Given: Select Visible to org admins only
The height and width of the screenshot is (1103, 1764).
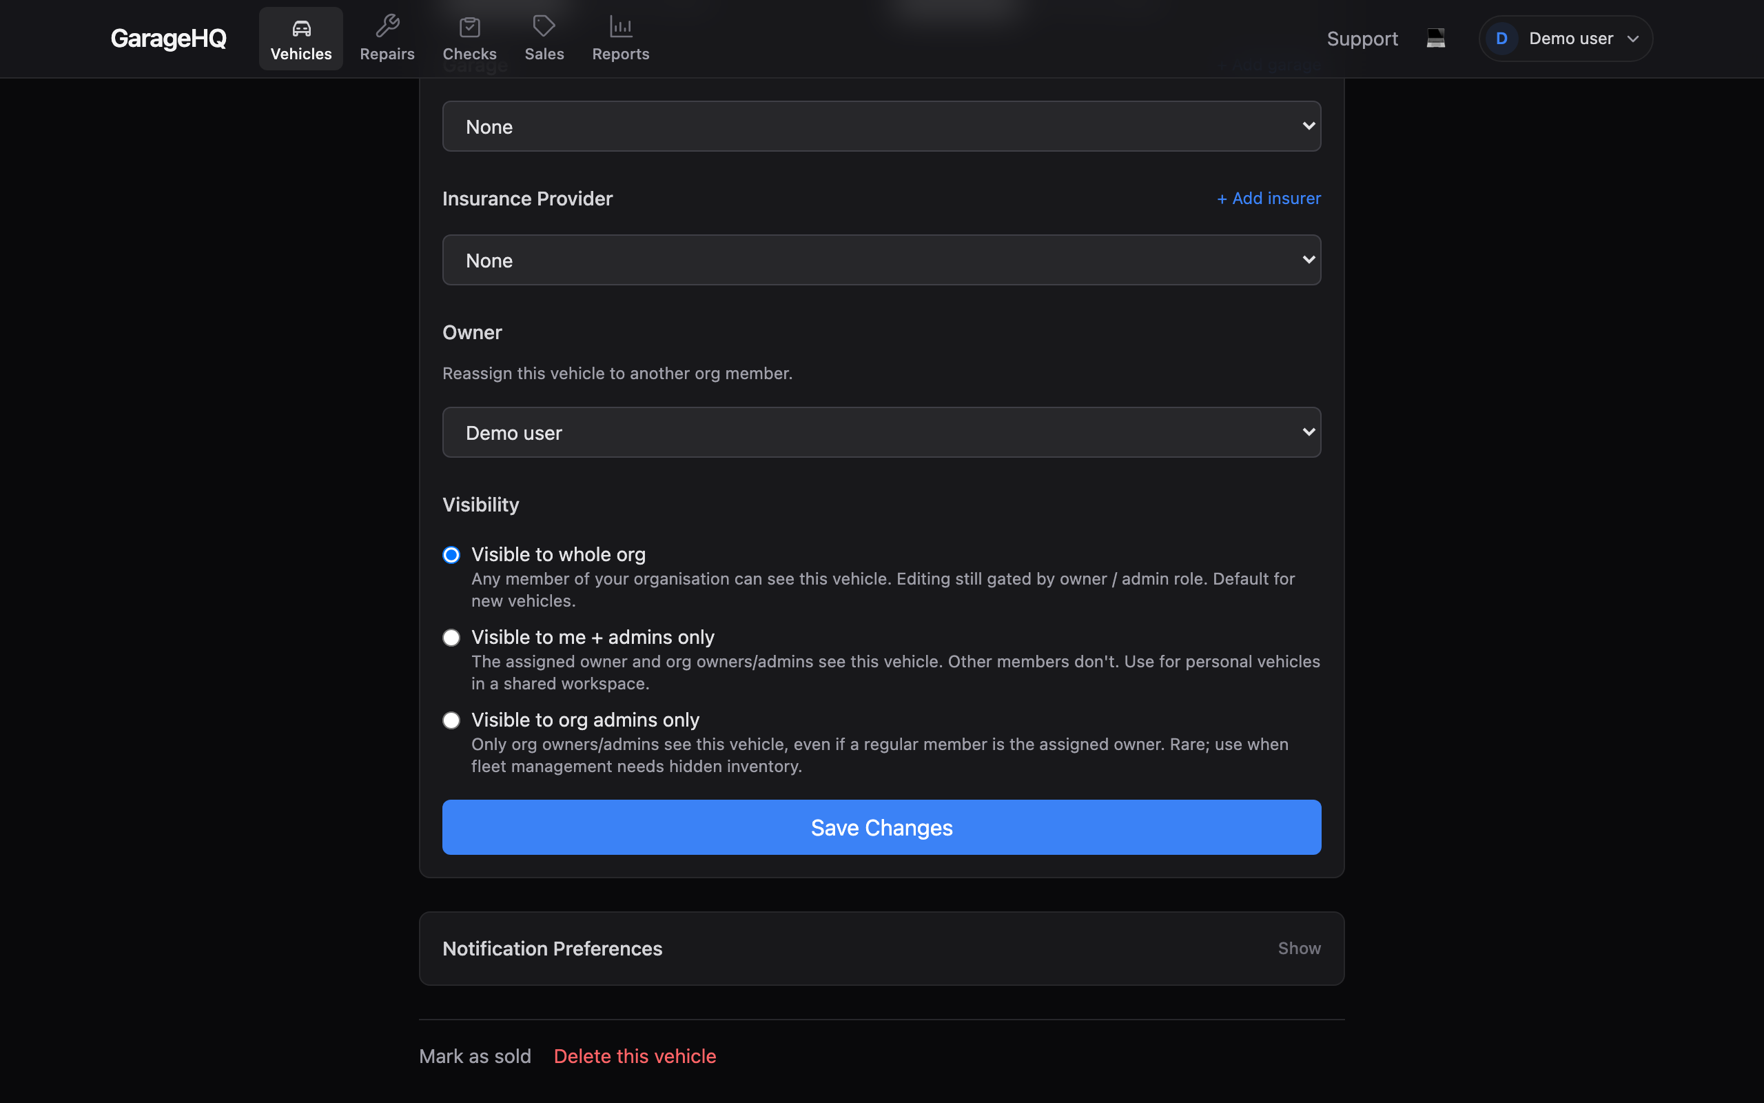Looking at the screenshot, I should 451,721.
